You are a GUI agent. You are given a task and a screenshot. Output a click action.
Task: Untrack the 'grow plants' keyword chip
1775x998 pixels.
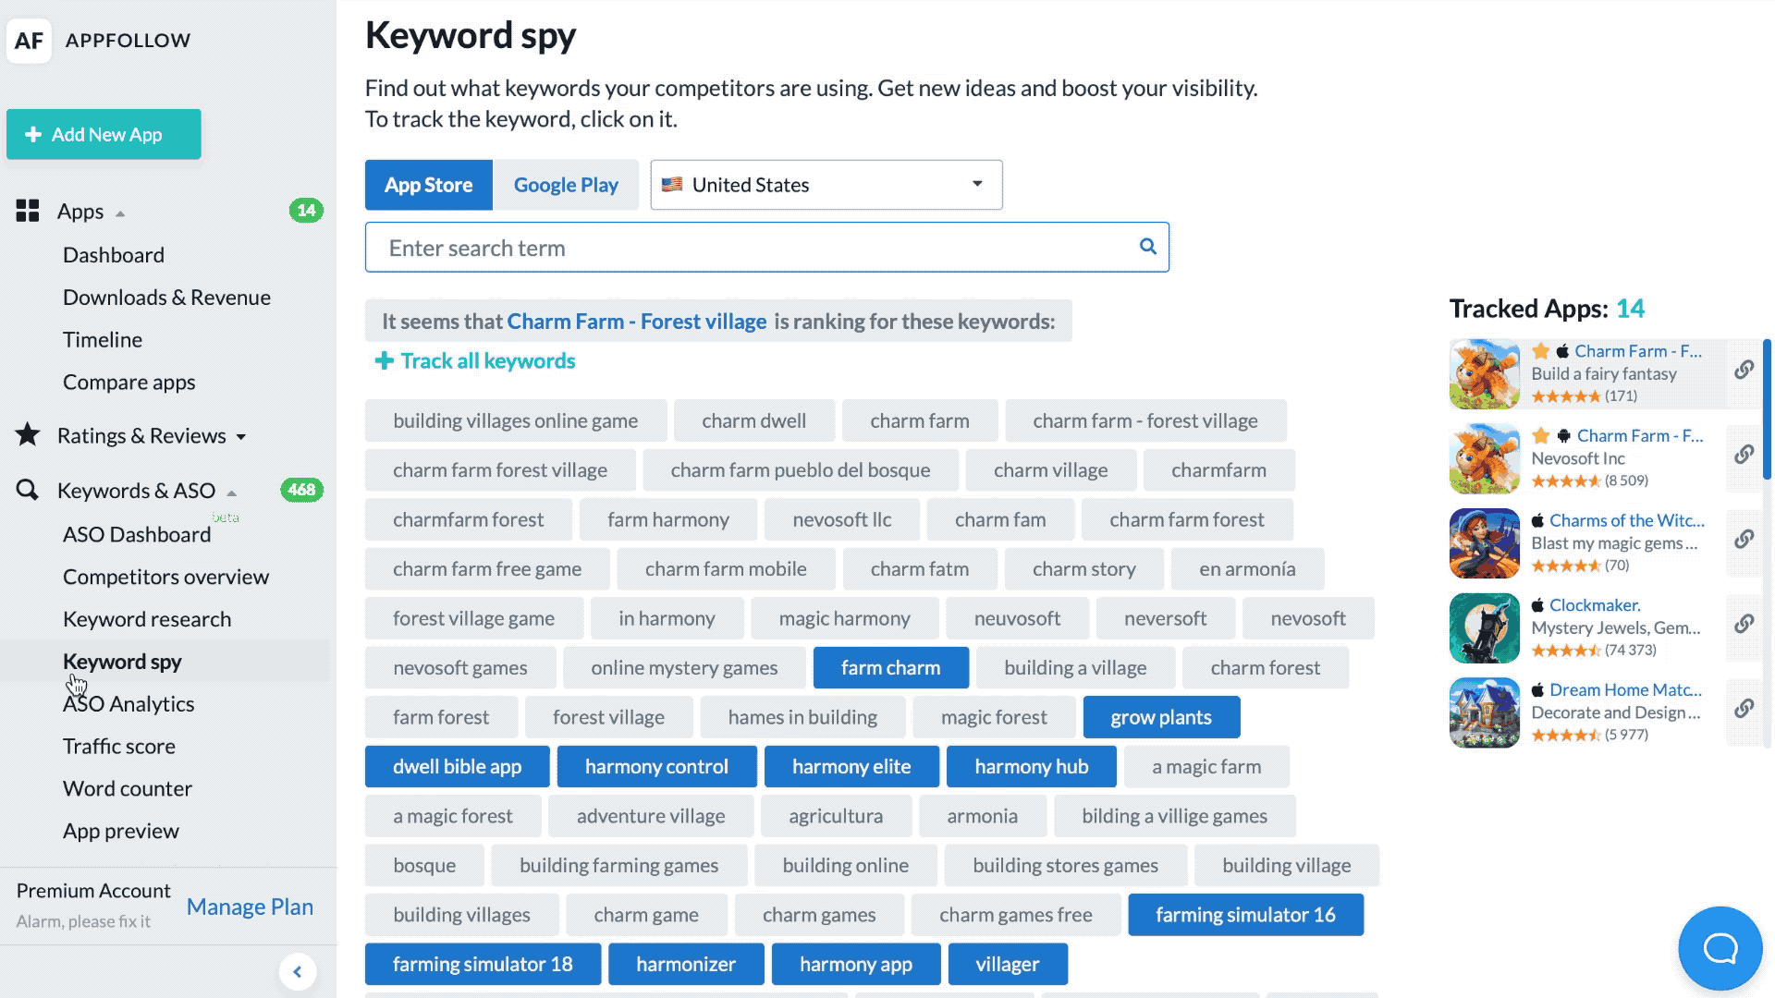coord(1160,717)
